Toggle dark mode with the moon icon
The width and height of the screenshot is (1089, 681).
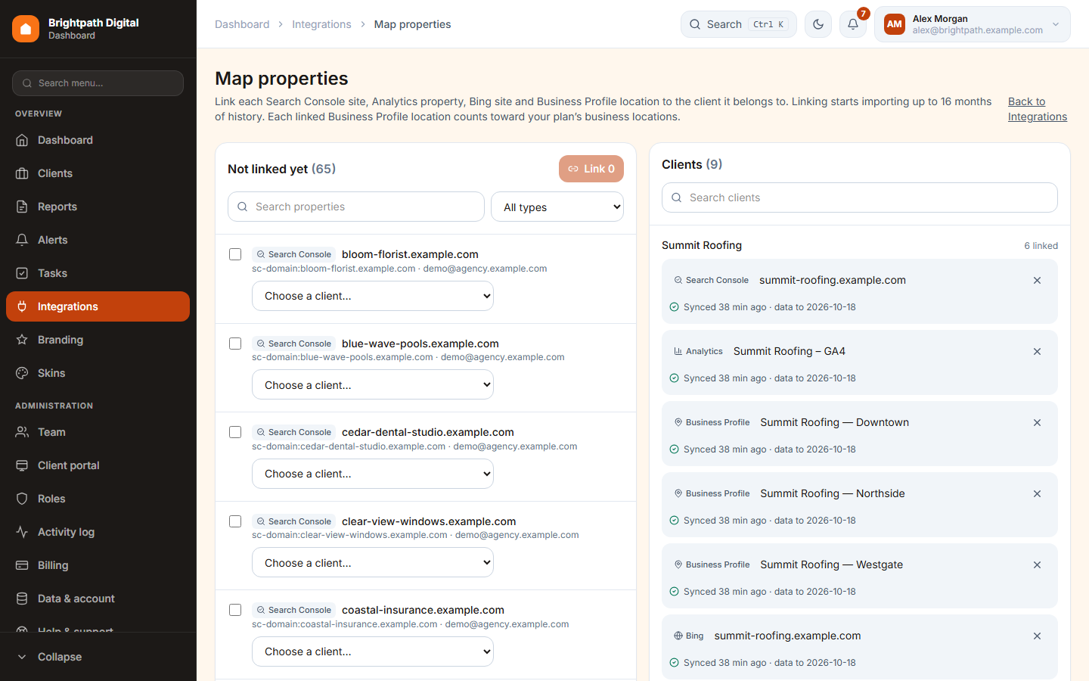click(818, 24)
